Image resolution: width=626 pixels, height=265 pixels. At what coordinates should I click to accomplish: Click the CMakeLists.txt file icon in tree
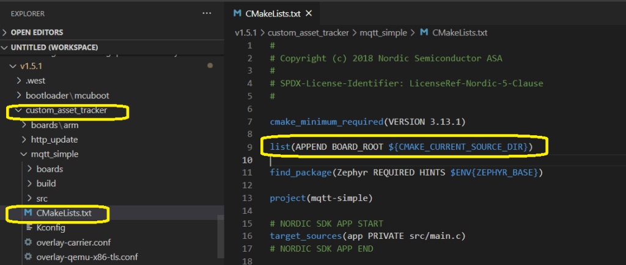pos(28,213)
